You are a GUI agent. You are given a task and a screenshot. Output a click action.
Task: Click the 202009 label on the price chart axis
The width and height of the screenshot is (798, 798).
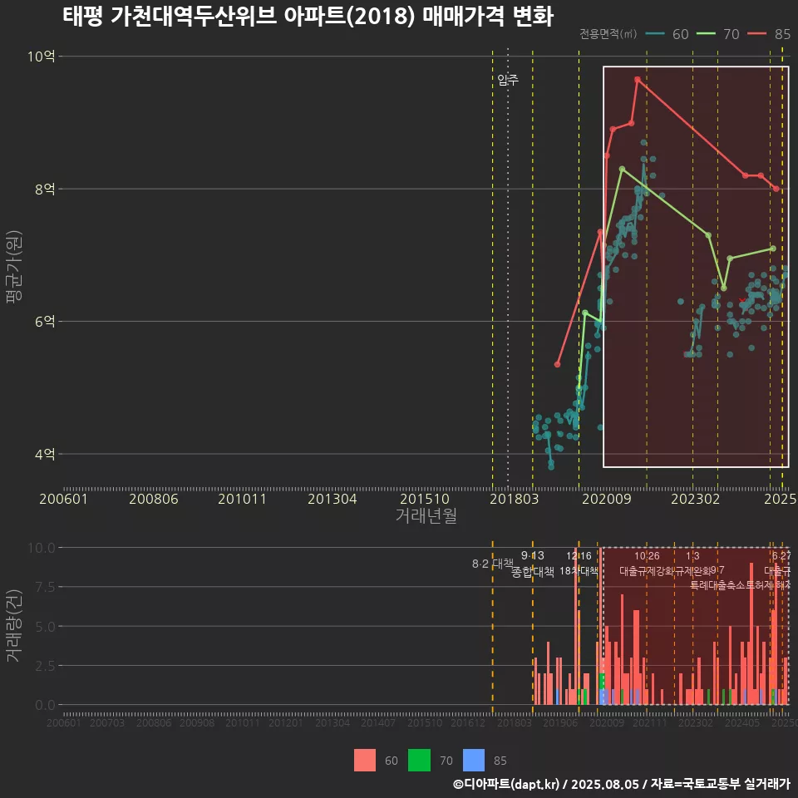(x=606, y=499)
